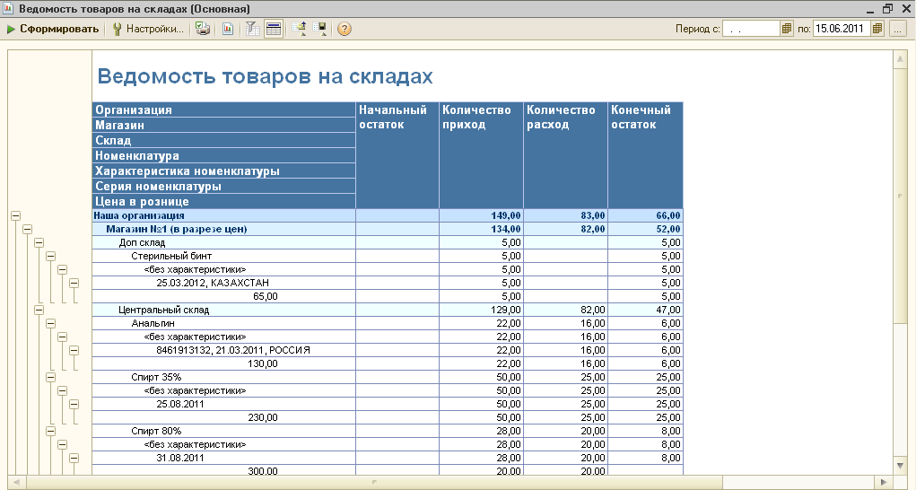Collapse the 'Доп склад' group

click(39, 242)
